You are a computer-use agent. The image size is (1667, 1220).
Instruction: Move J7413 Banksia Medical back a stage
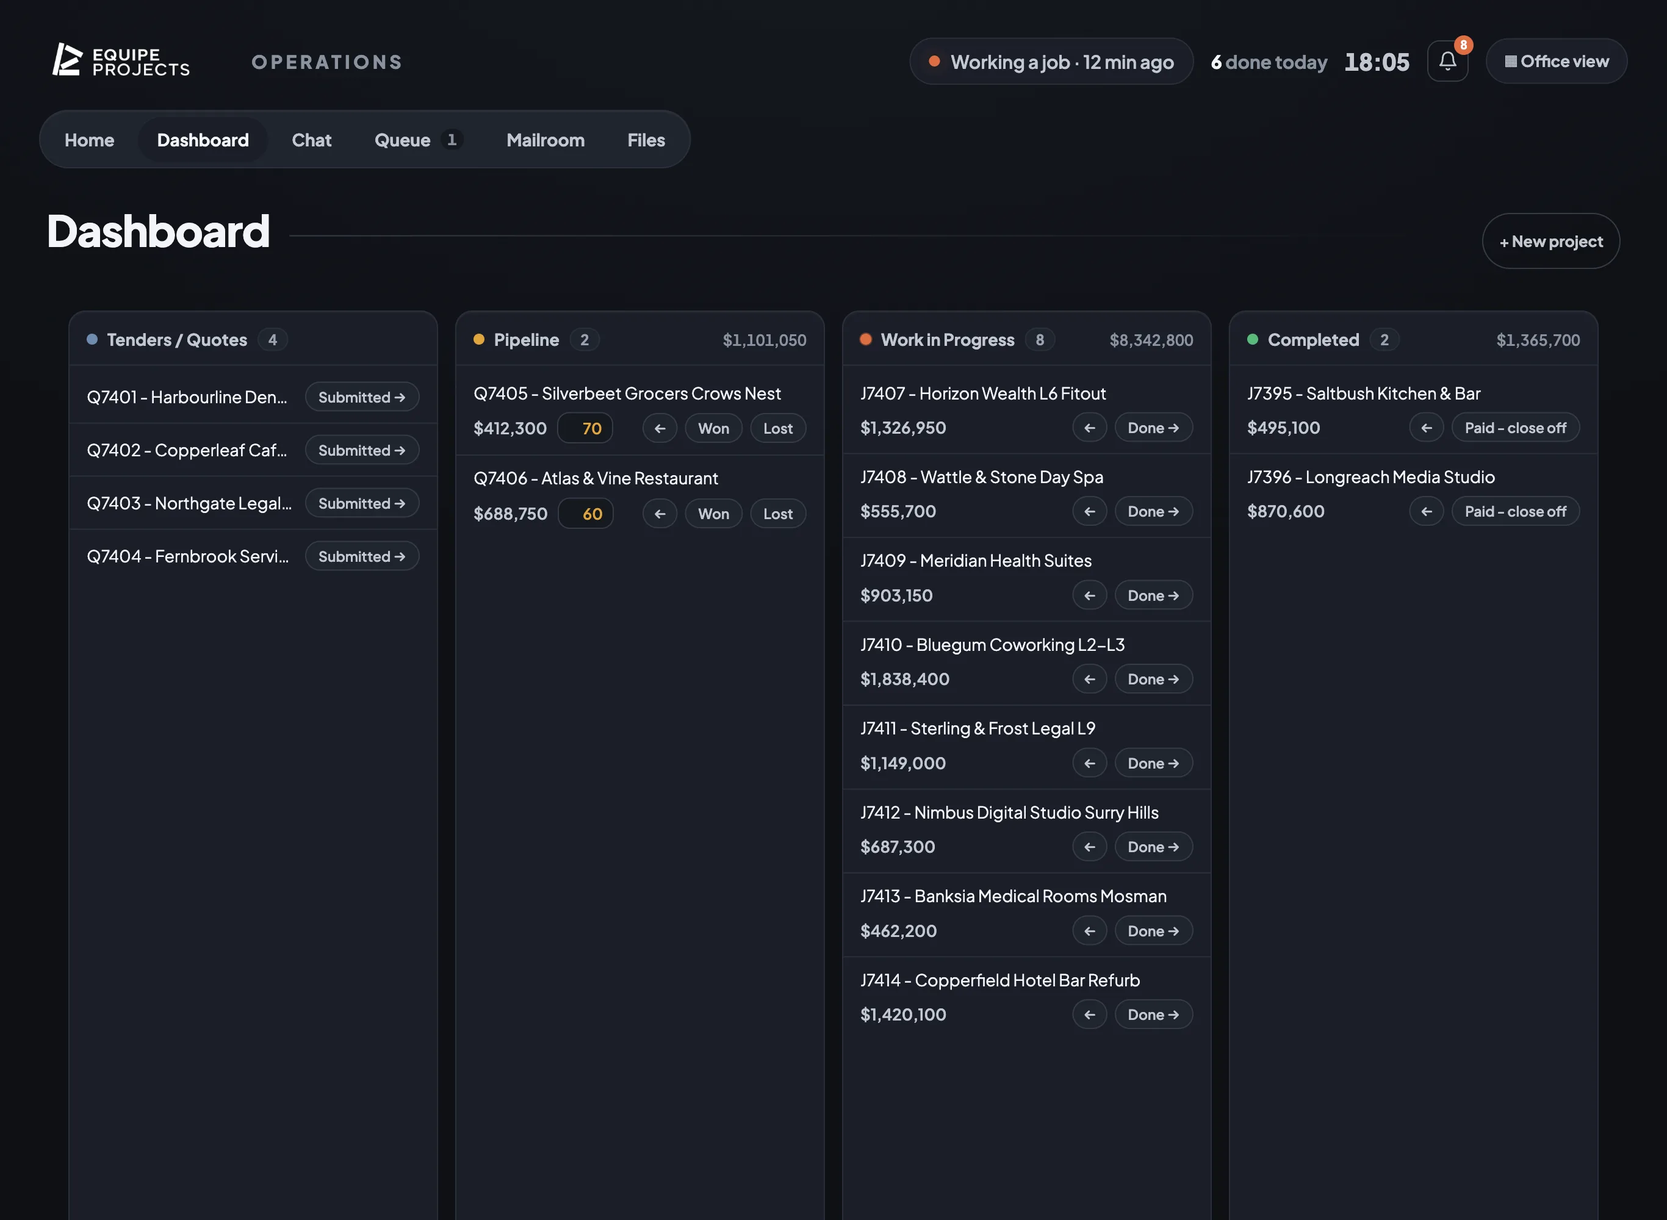point(1089,930)
